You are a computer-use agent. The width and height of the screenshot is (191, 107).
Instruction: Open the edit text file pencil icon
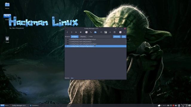point(91,32)
